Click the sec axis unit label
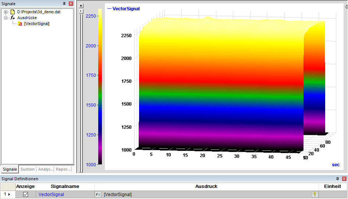Screen dimensions: 348x199 pyautogui.click(x=335, y=165)
